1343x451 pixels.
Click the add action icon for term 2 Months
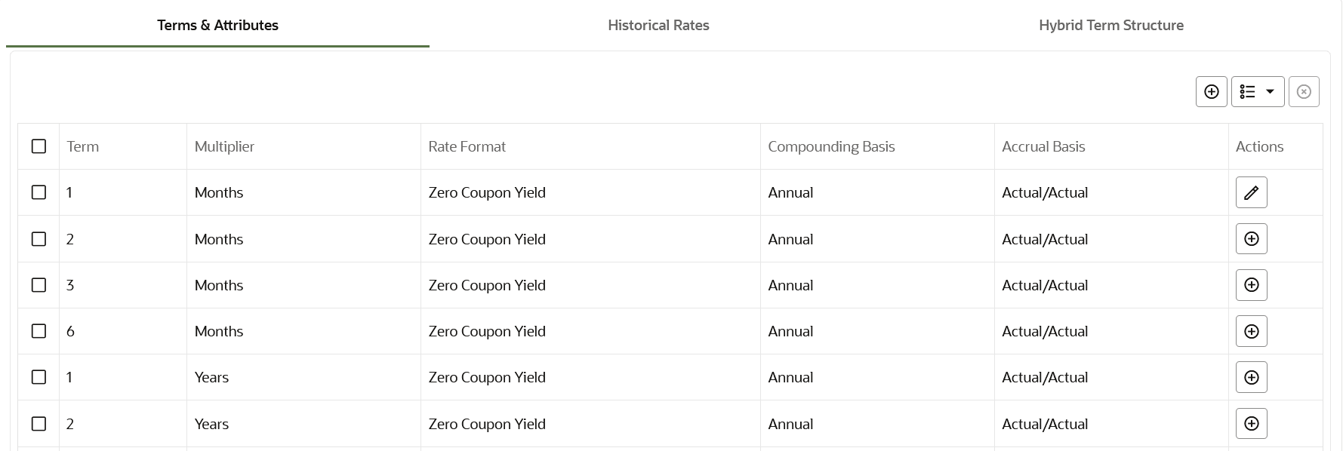pos(1251,238)
